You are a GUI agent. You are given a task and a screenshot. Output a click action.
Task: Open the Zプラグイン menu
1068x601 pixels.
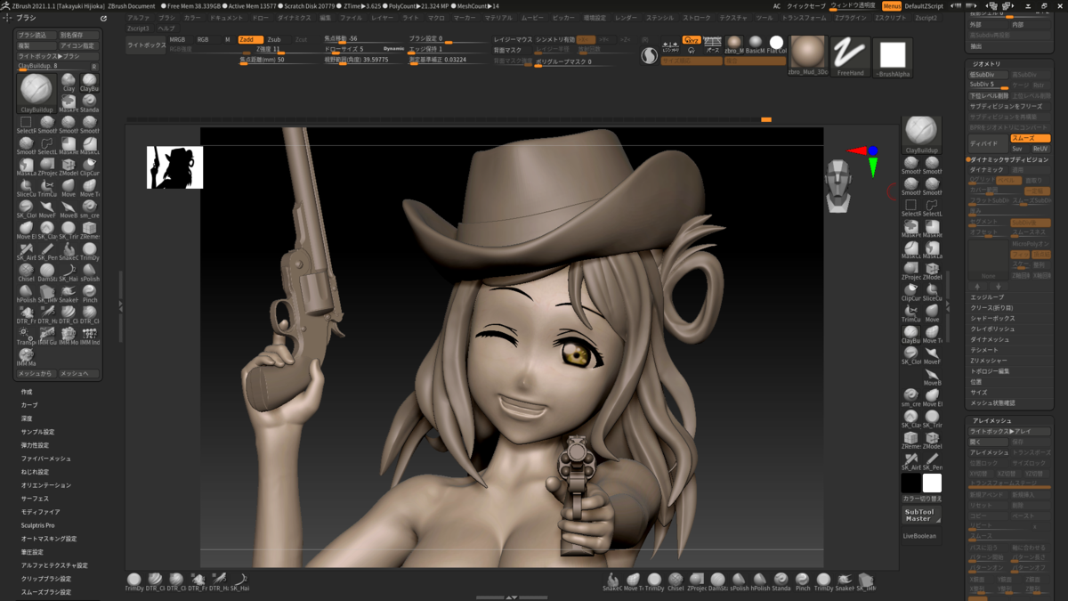click(852, 18)
